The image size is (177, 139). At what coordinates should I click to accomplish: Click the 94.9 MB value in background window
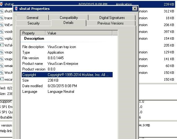coord(145,125)
